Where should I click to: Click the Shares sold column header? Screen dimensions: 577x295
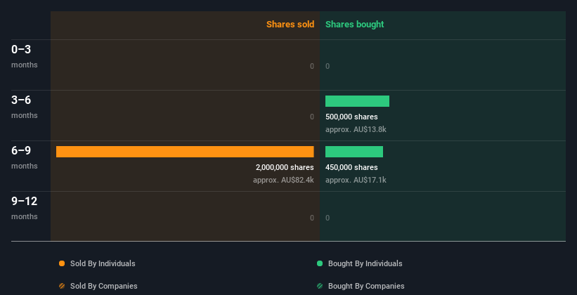pyautogui.click(x=290, y=25)
